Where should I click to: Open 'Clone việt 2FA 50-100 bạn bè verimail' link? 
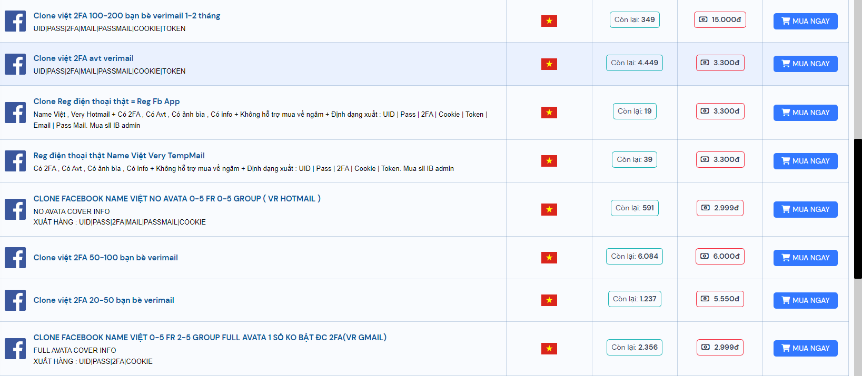tap(106, 258)
